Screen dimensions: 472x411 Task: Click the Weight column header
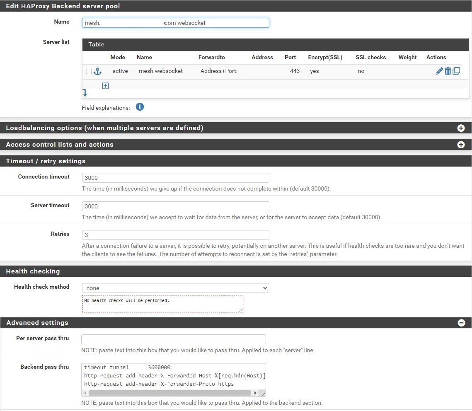[407, 57]
